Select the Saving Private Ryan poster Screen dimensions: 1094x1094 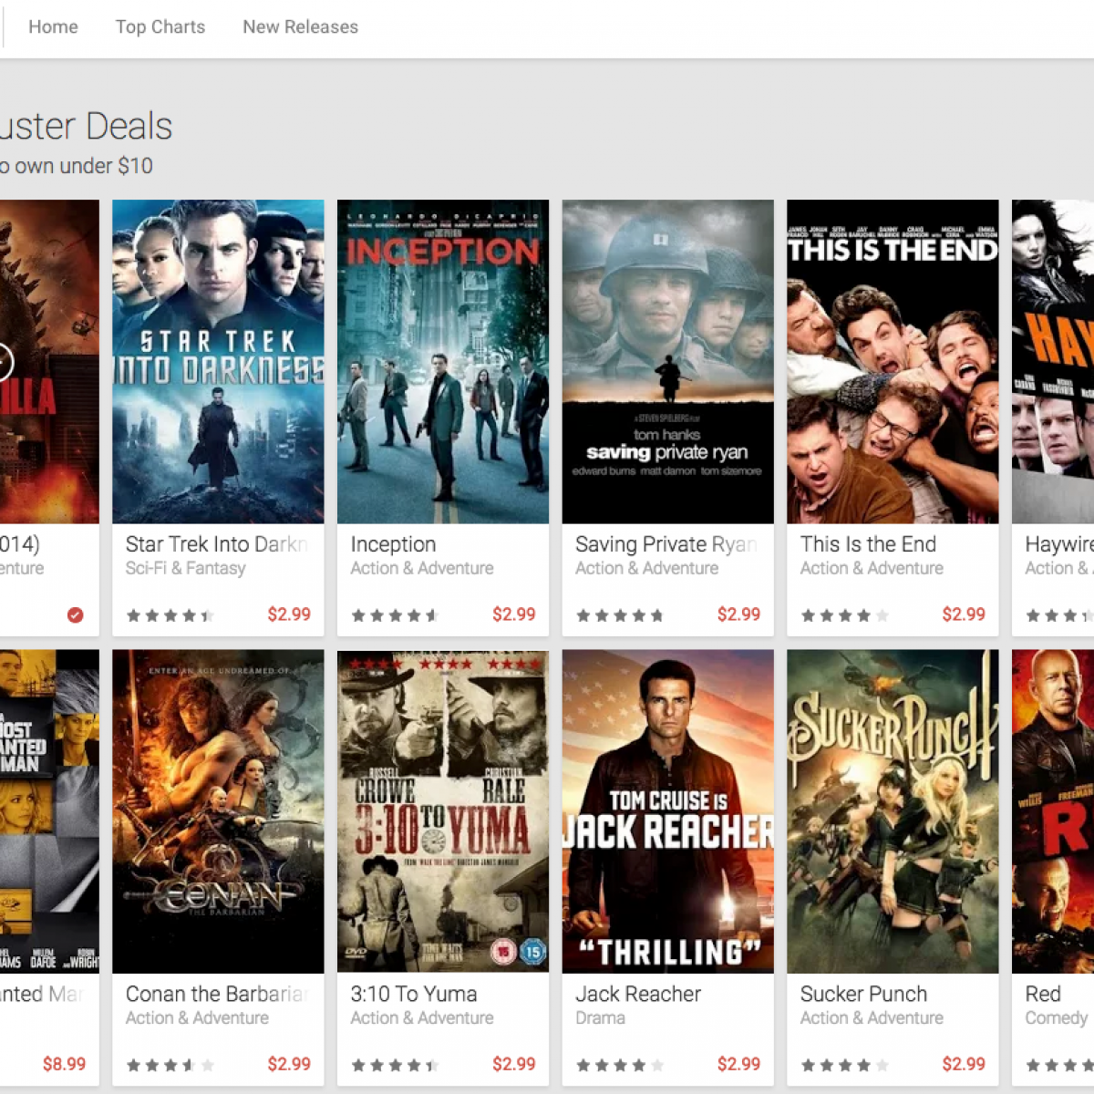click(667, 362)
